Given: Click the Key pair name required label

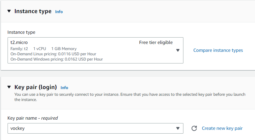Looking at the screenshot, I should click(33, 118).
